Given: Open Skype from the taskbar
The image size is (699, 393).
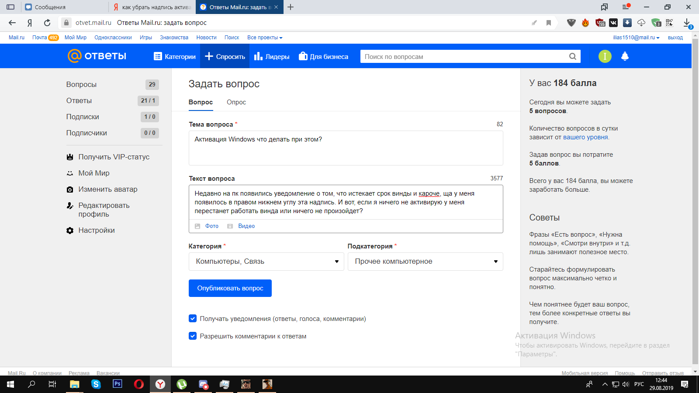Looking at the screenshot, I should (96, 384).
